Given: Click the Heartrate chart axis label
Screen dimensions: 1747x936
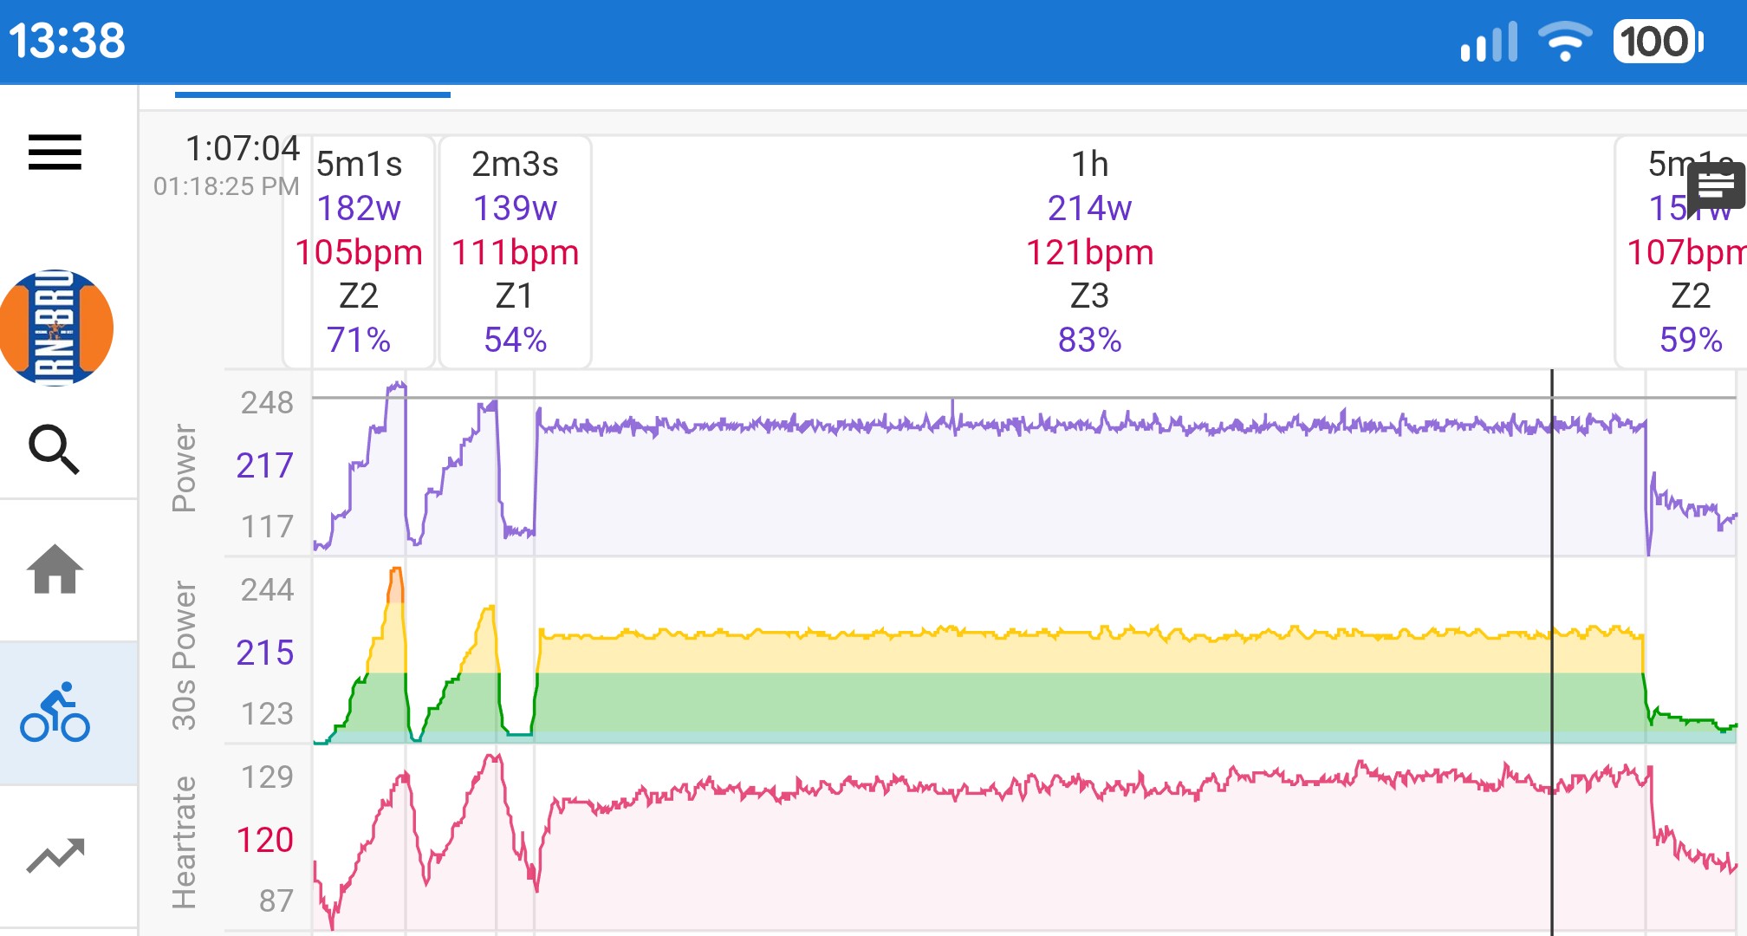Looking at the screenshot, I should point(184,842).
